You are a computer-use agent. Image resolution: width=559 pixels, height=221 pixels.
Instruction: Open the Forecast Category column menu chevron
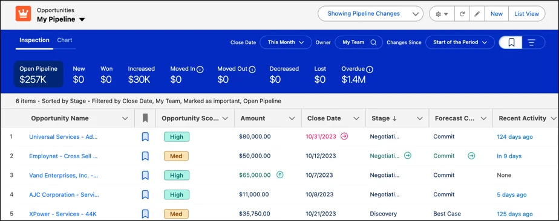[x=483, y=118]
